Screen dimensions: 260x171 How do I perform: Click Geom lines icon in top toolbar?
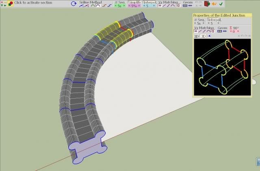(190, 6)
